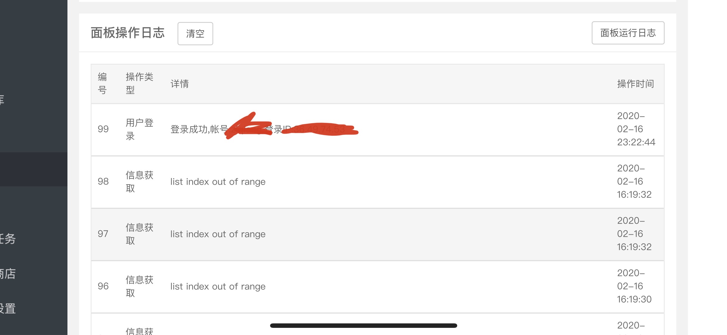Open the sidebar menu item ending in 置
The height and width of the screenshot is (335, 727).
tap(8, 308)
